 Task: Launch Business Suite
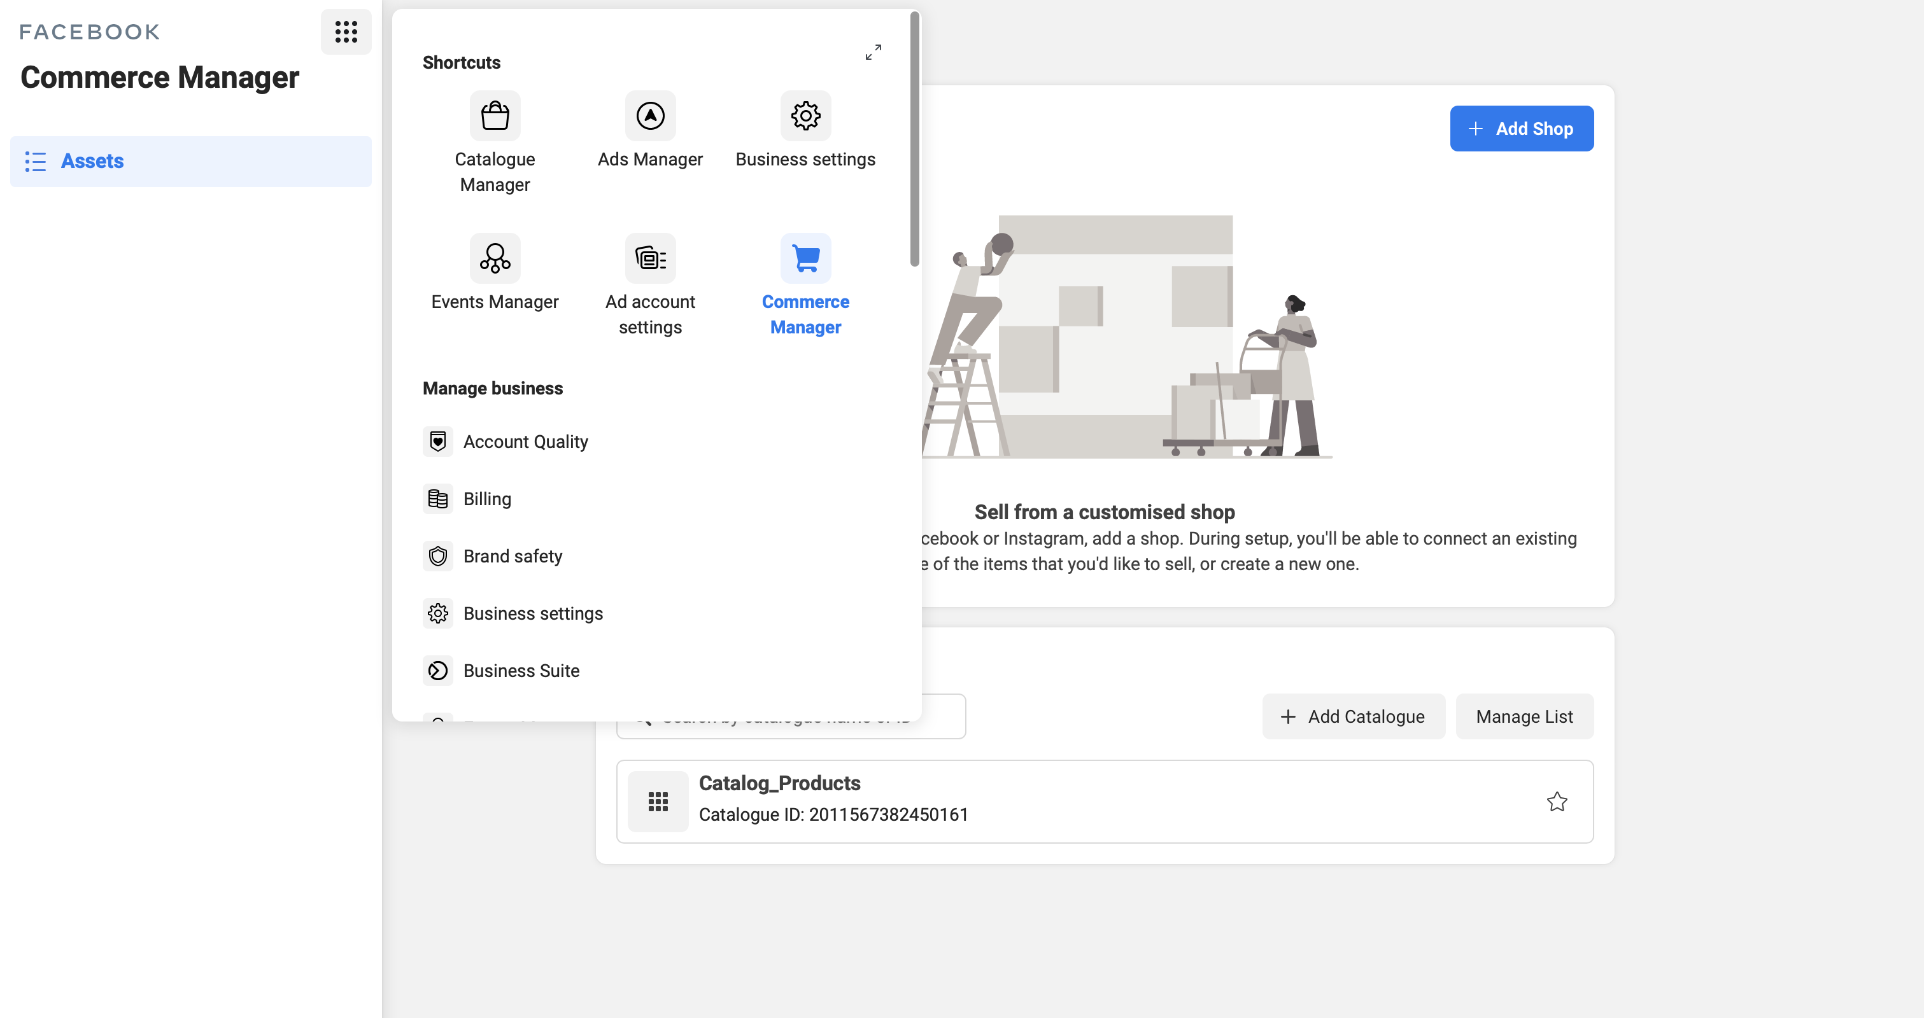pos(521,670)
